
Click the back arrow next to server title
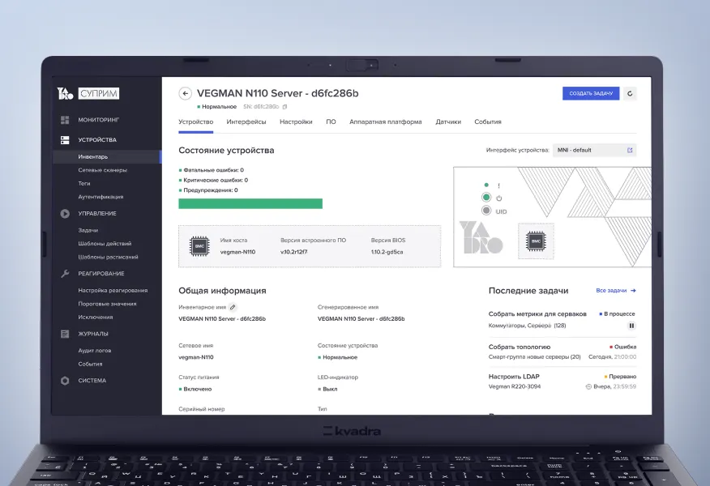coord(185,94)
